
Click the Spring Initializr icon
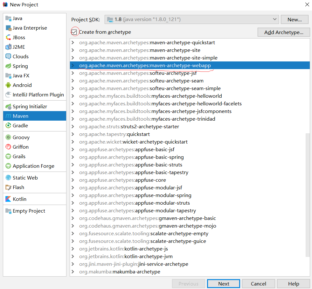click(x=8, y=107)
